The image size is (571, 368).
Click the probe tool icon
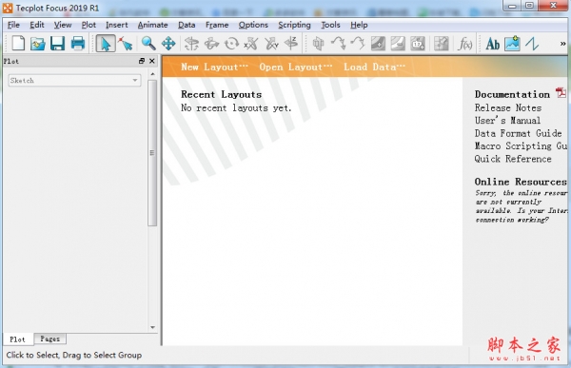click(441, 44)
